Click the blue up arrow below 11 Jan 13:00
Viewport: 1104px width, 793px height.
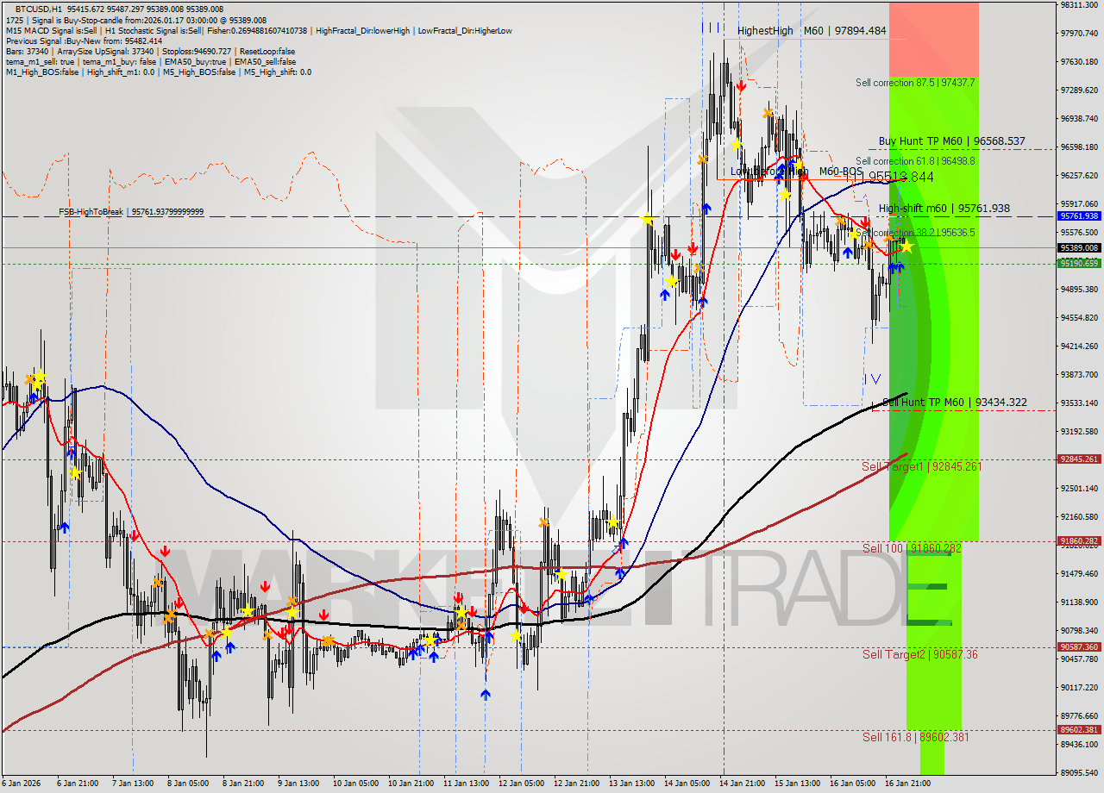486,693
